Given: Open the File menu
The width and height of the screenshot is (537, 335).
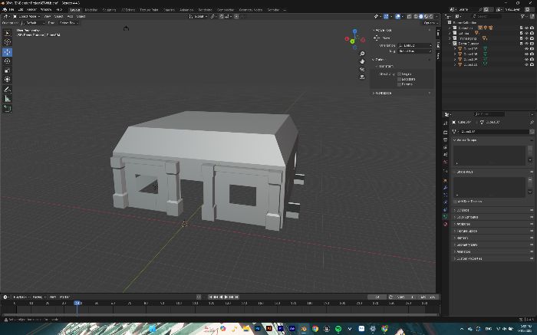Looking at the screenshot, I should coord(12,9).
